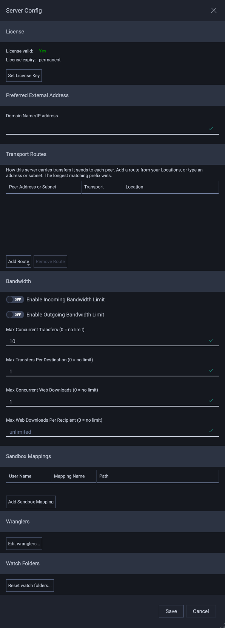Sort routes by Location column

tap(171, 187)
